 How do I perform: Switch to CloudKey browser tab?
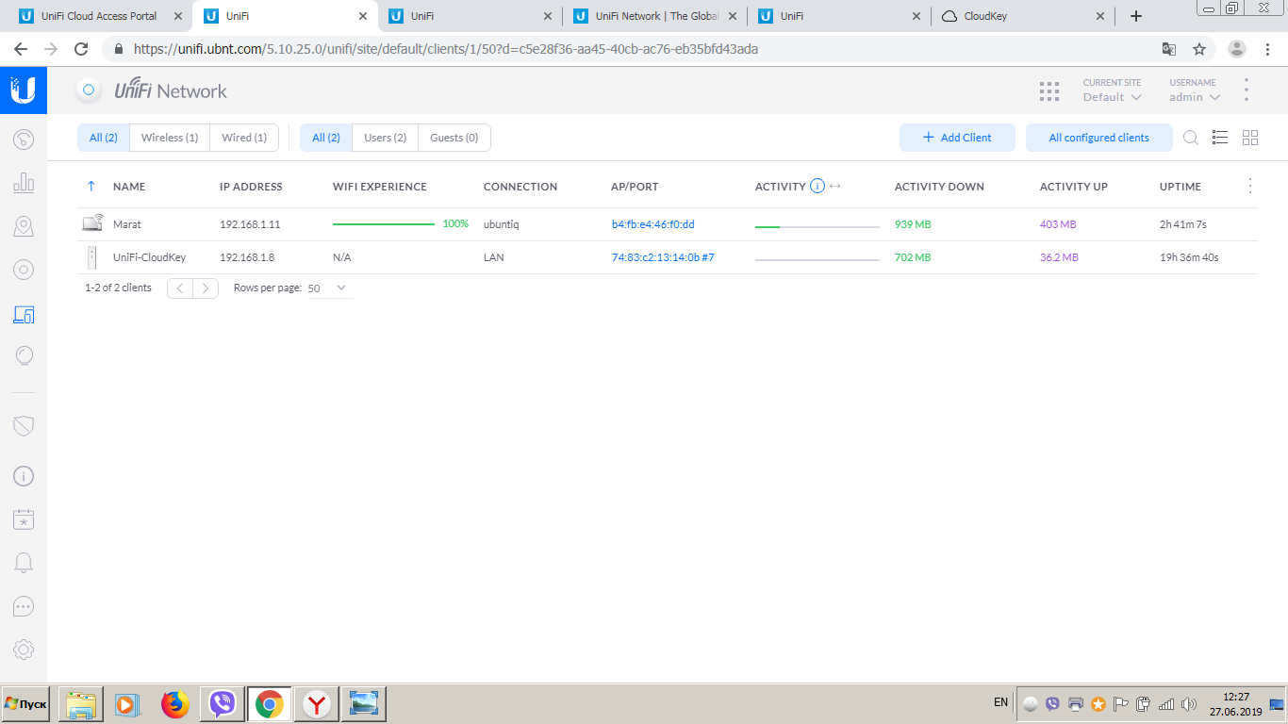1023,16
